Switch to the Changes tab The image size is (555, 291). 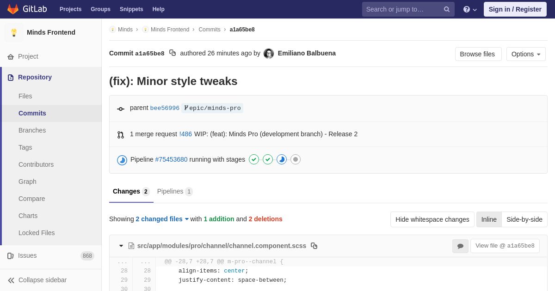(x=131, y=191)
